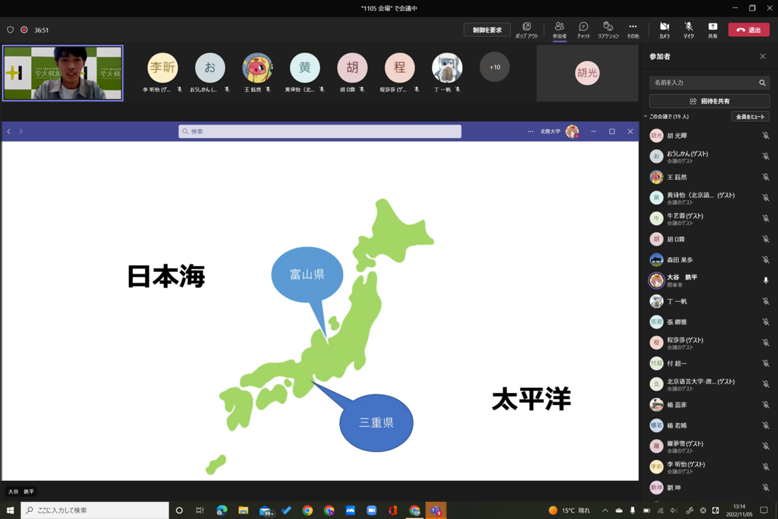This screenshot has width=778, height=519.
Task: Open Microsoft Edge from the taskbar
Action: coord(222,510)
